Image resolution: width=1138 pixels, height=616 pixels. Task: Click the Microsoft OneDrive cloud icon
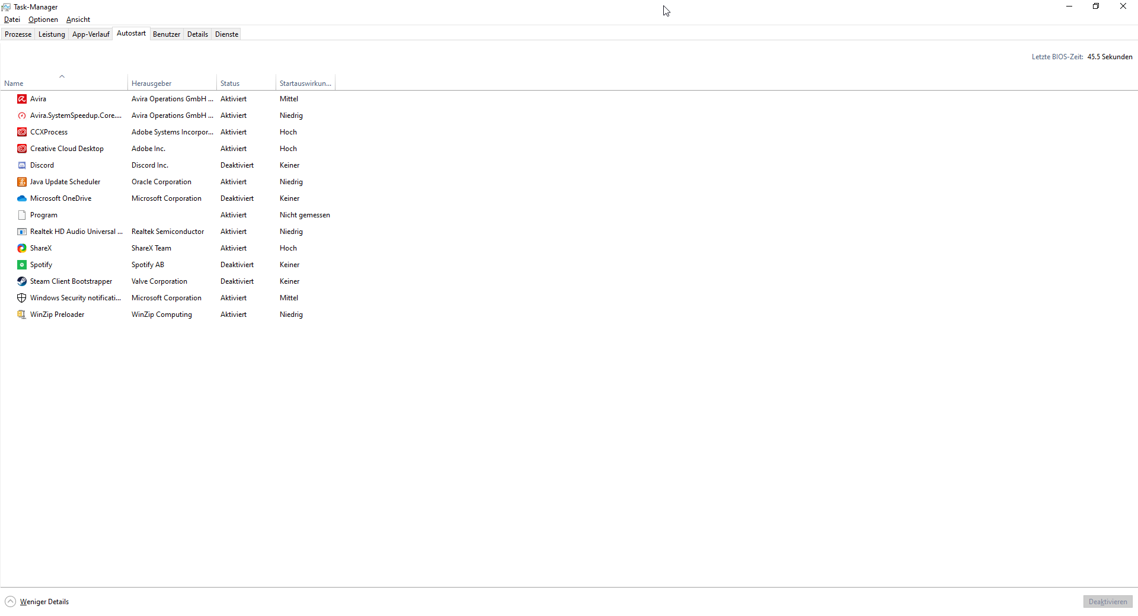(x=22, y=198)
